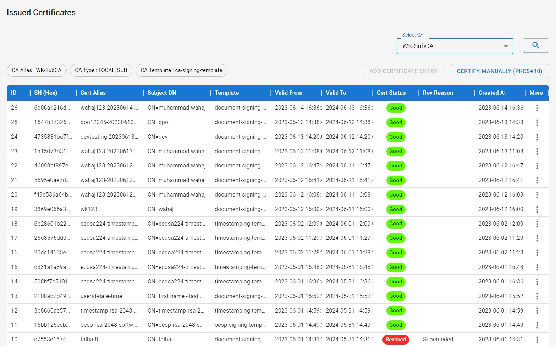556x347 pixels.
Task: Click the CA Template : ca-signing-template chip
Action: [x=181, y=70]
